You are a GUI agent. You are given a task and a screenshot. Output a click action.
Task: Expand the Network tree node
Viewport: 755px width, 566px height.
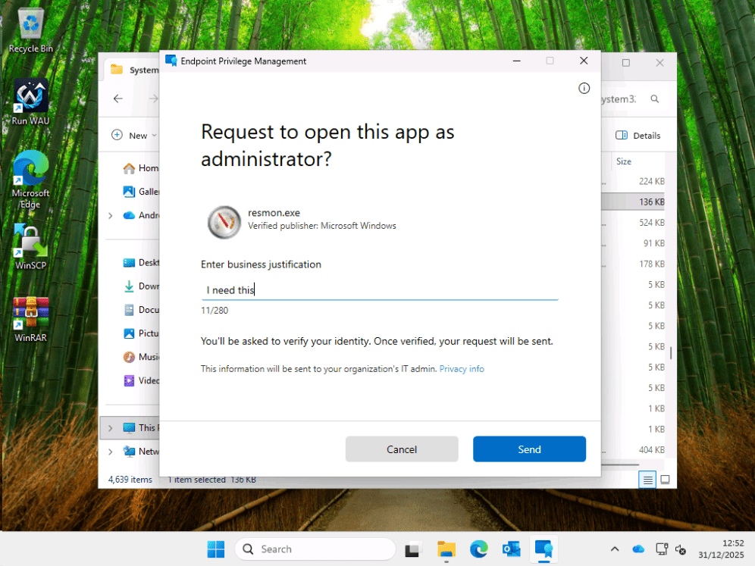(110, 452)
